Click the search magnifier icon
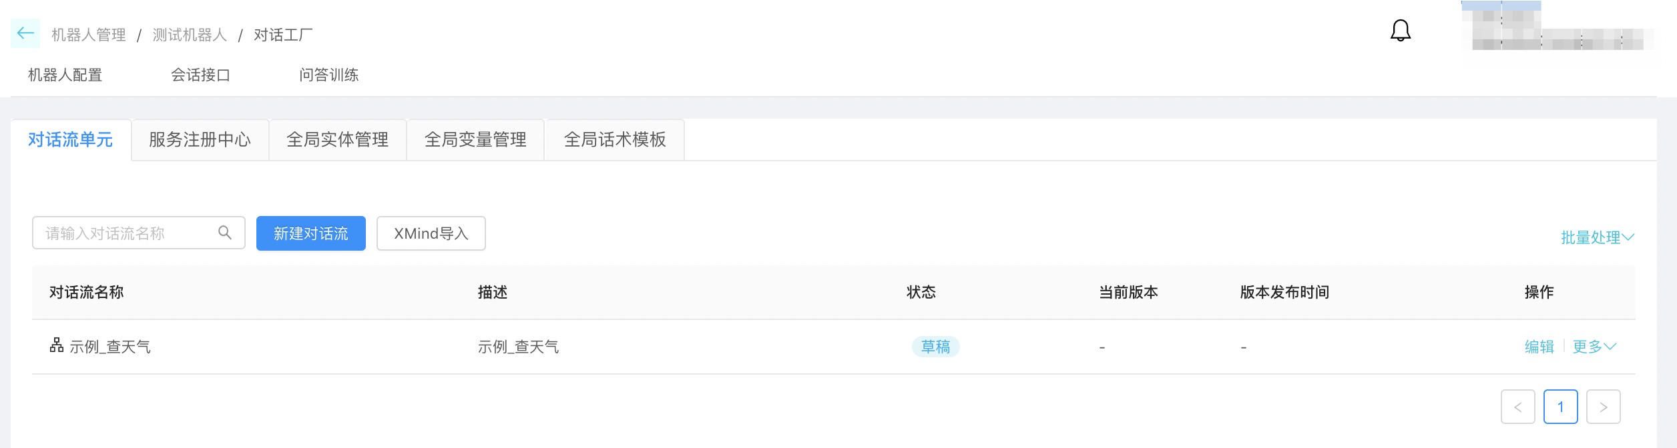 [x=225, y=233]
